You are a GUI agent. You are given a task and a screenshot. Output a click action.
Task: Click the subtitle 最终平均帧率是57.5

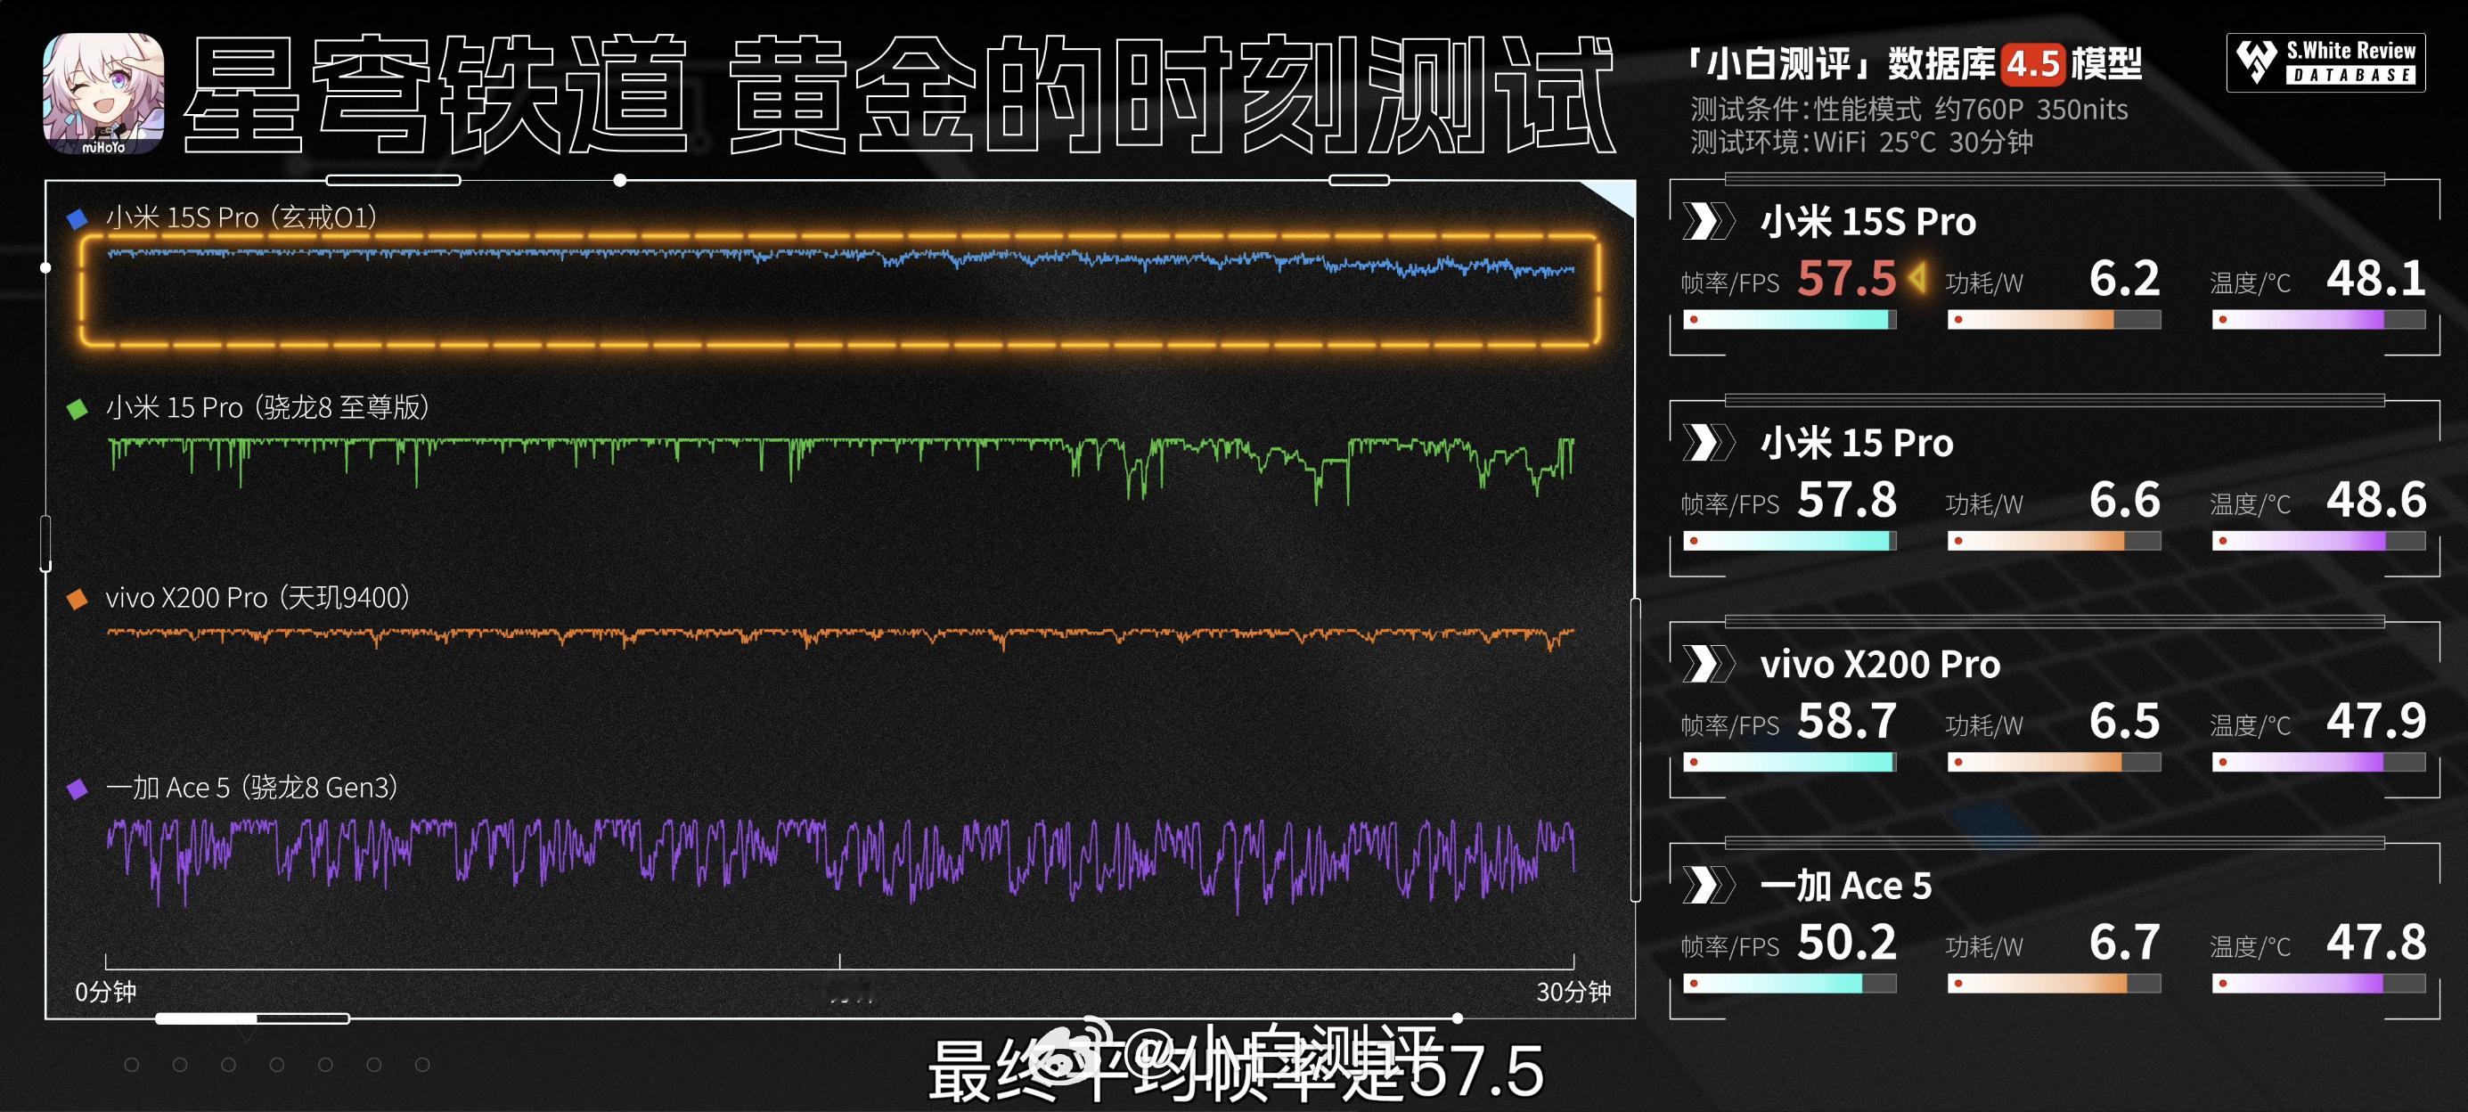pos(1236,1070)
